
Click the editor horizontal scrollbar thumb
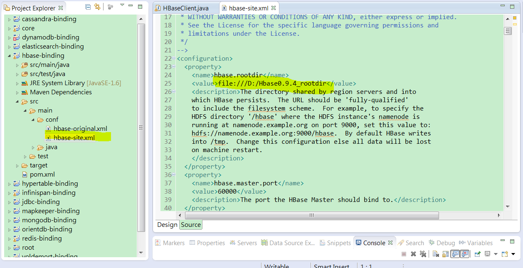(x=311, y=215)
